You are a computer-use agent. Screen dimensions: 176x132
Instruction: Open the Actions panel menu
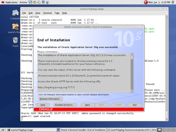coord(23,2)
